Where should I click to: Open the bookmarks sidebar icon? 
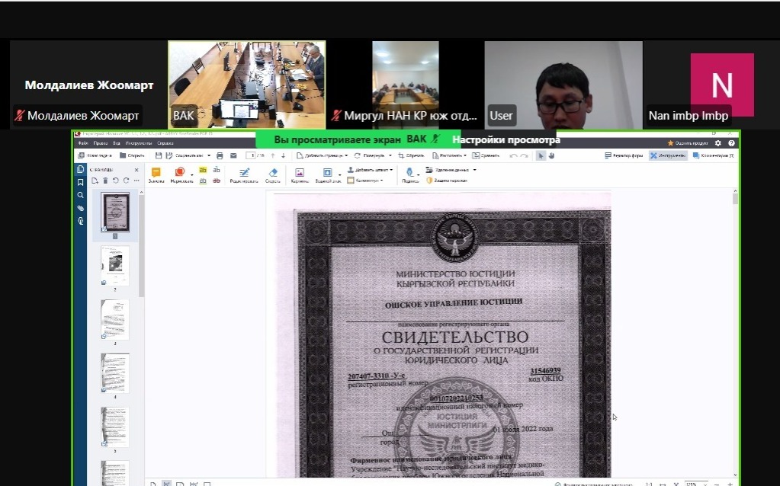(x=81, y=182)
